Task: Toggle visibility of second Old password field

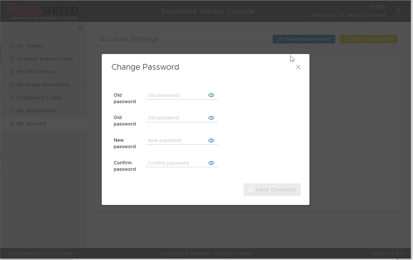Action: pos(211,118)
